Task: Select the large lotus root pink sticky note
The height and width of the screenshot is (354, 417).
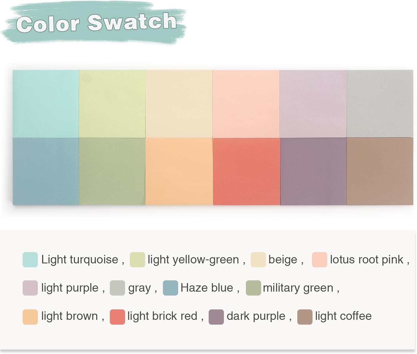Action: tap(246, 104)
